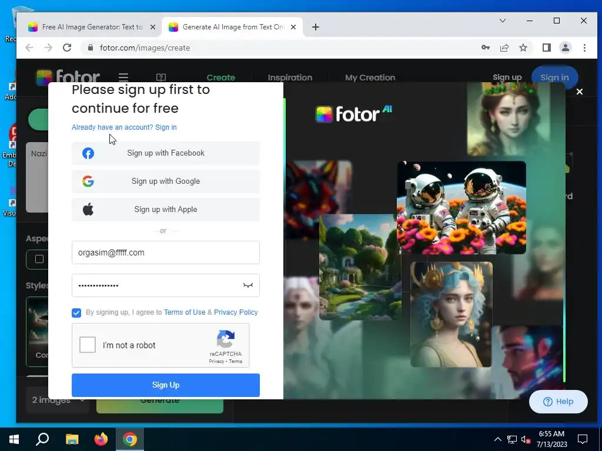Open a new browser tab
This screenshot has width=602, height=451.
point(316,27)
